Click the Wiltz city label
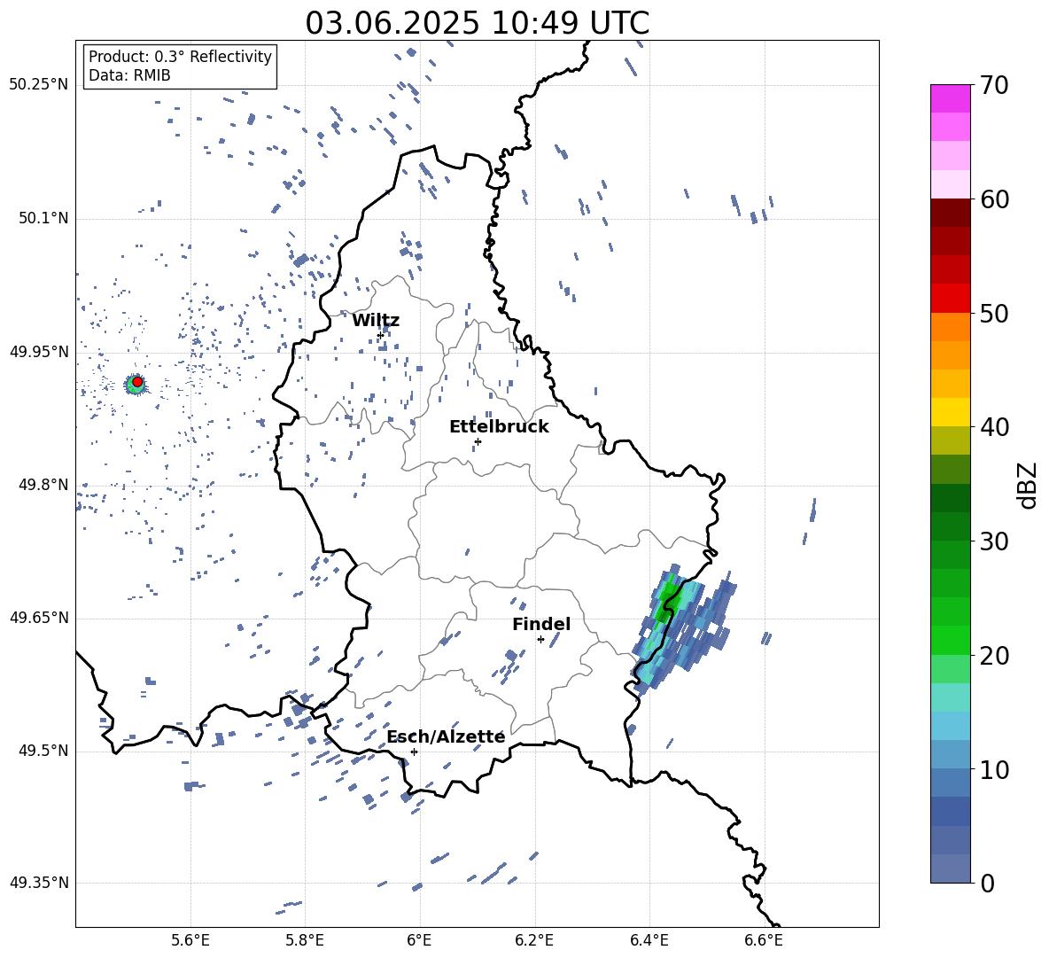 click(376, 321)
